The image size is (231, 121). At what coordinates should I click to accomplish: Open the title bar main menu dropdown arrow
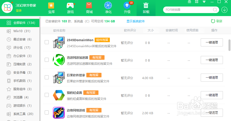click(204, 2)
